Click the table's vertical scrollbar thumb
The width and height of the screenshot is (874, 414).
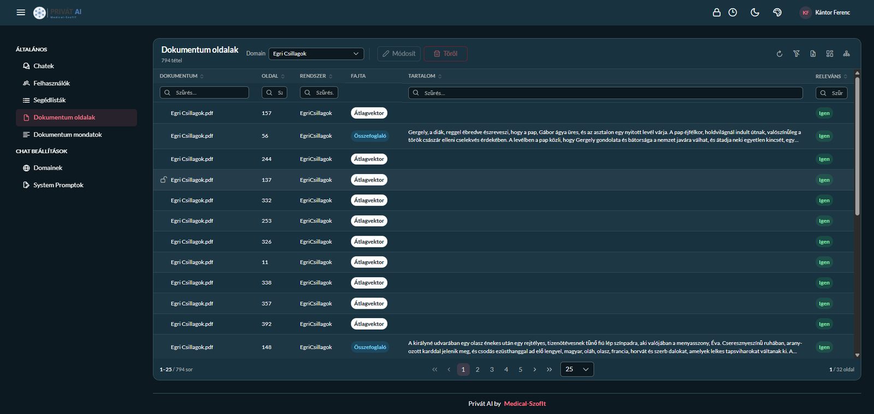(x=857, y=145)
